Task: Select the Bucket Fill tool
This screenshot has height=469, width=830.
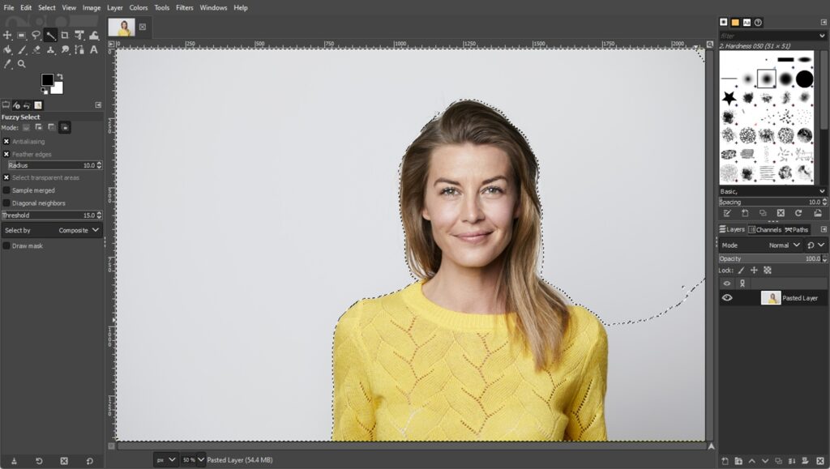Action: (x=7, y=49)
